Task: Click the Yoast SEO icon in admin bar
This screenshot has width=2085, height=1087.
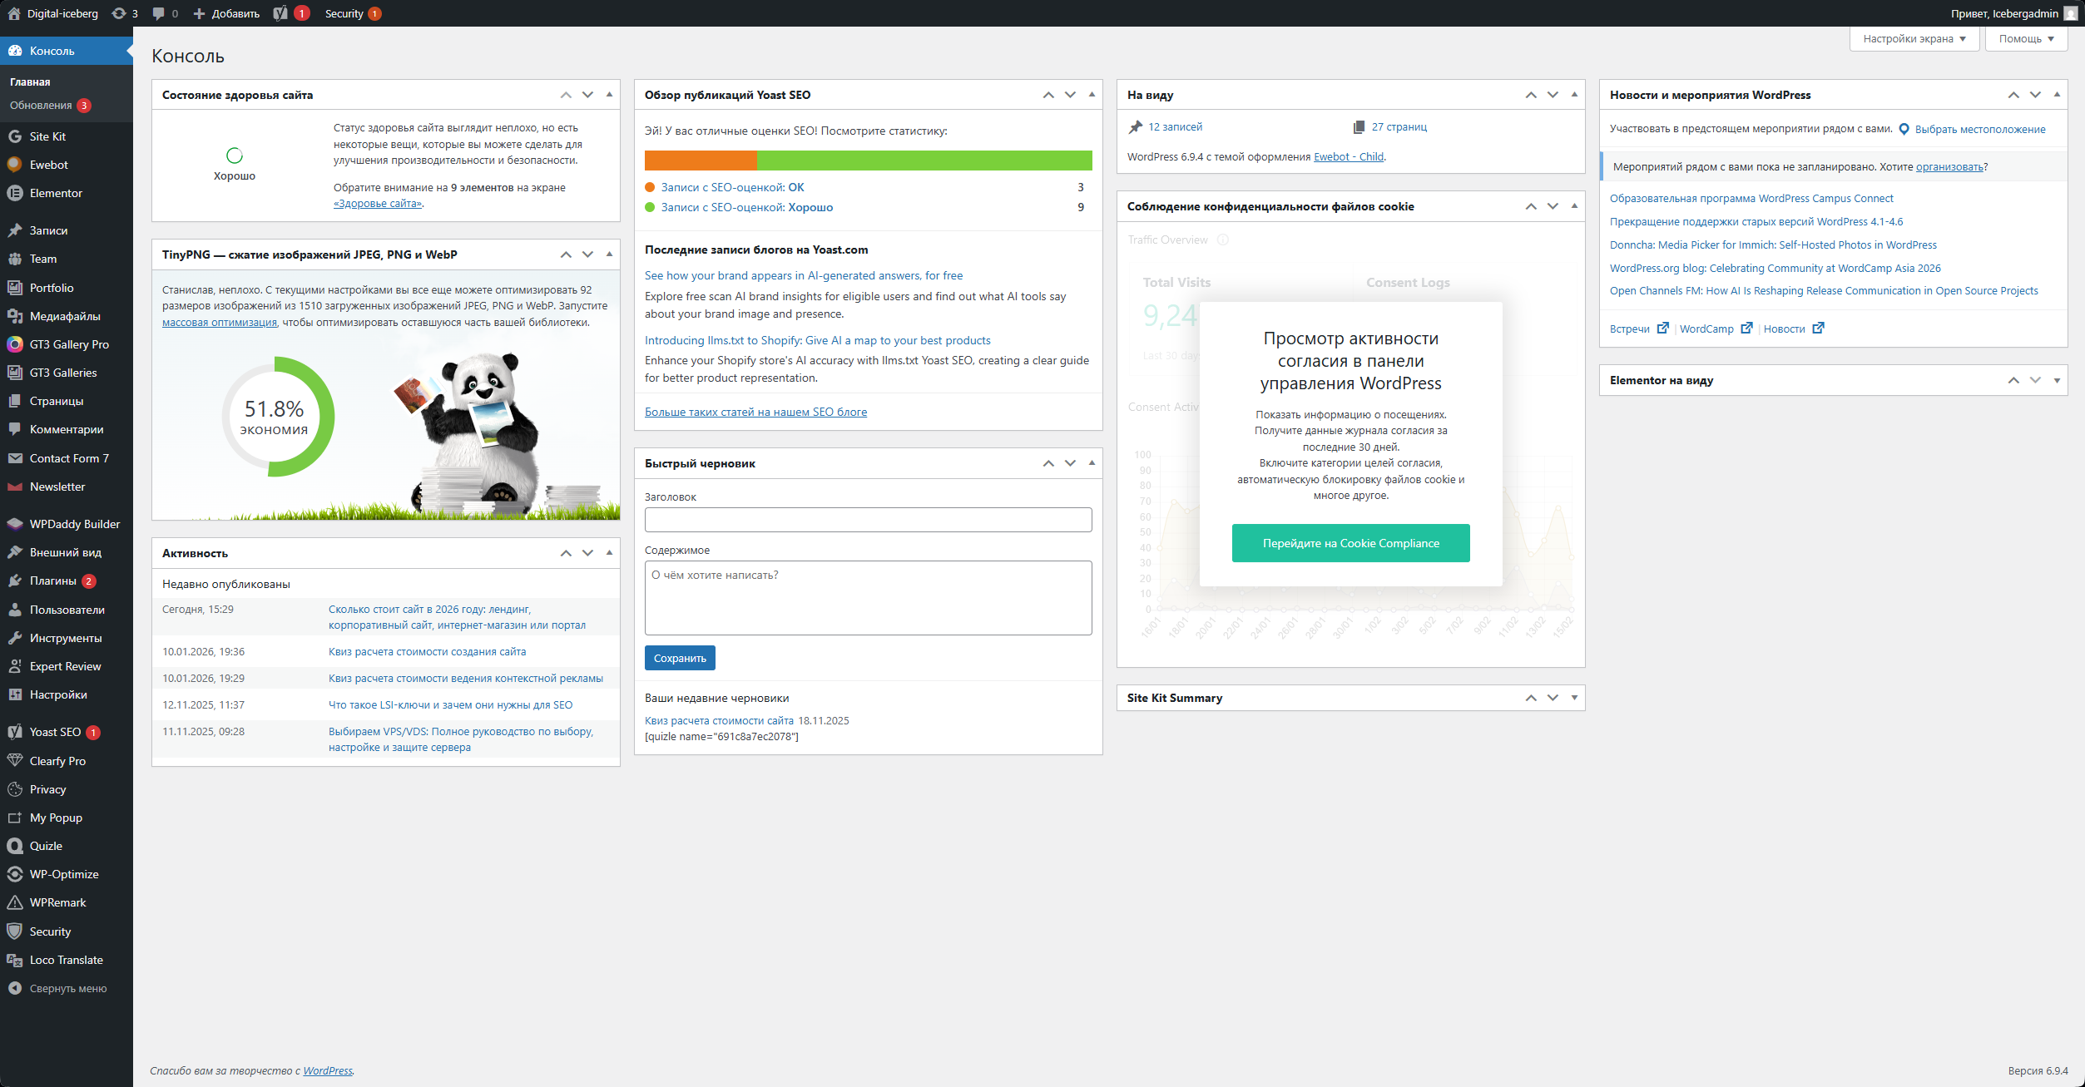Action: point(281,13)
